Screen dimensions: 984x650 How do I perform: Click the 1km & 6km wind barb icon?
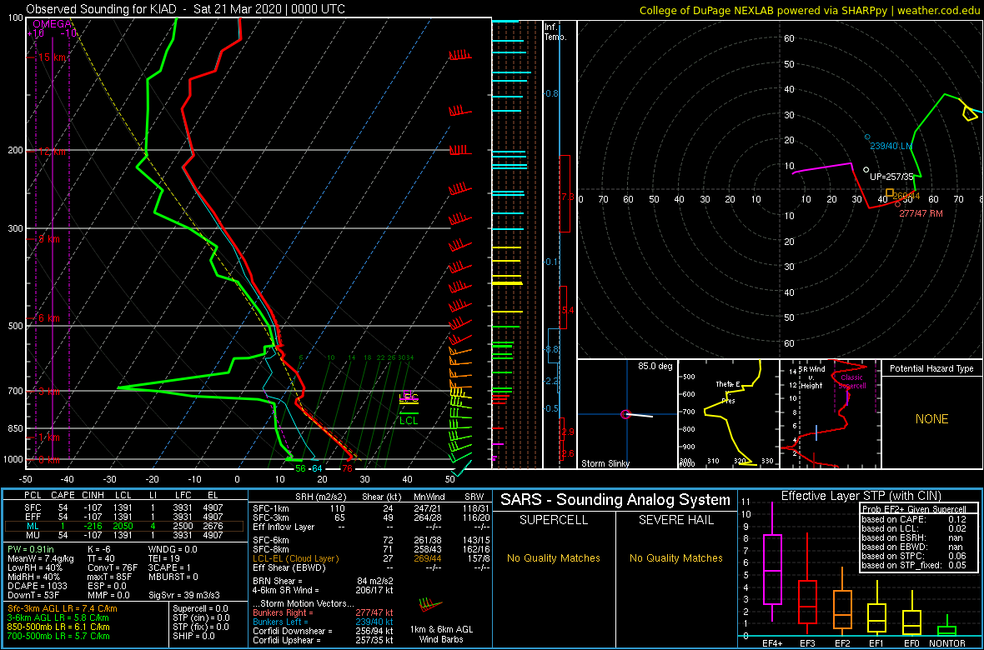pos(433,605)
